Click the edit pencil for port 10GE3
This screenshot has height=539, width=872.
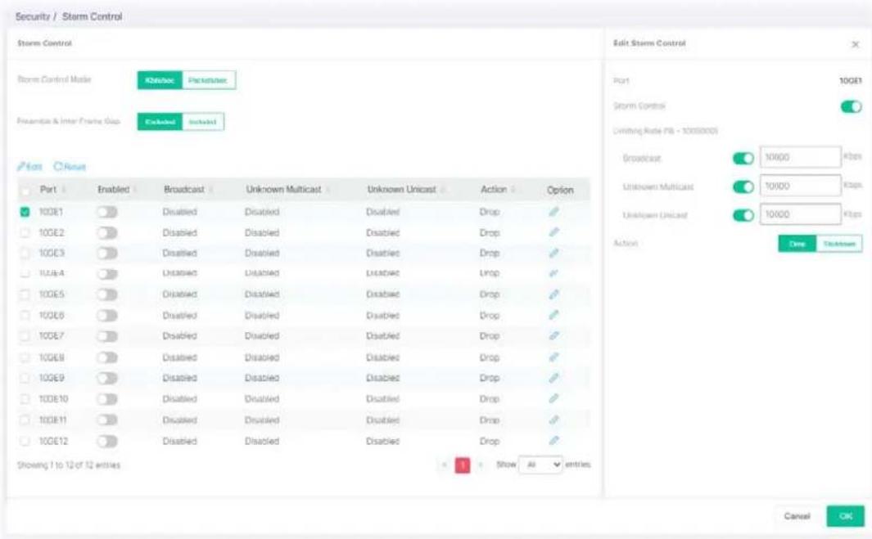pos(553,253)
